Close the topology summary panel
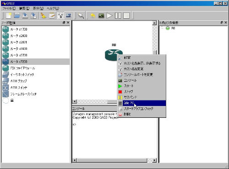Viewport: 229px width, 169px height. click(226, 23)
